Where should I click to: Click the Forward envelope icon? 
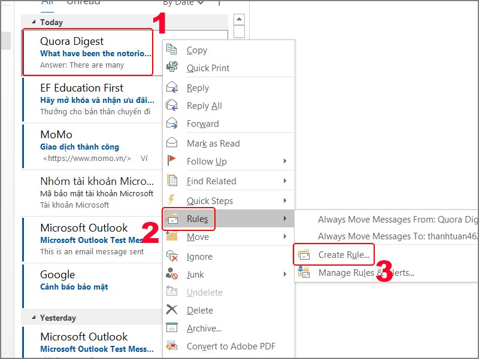[x=172, y=124]
